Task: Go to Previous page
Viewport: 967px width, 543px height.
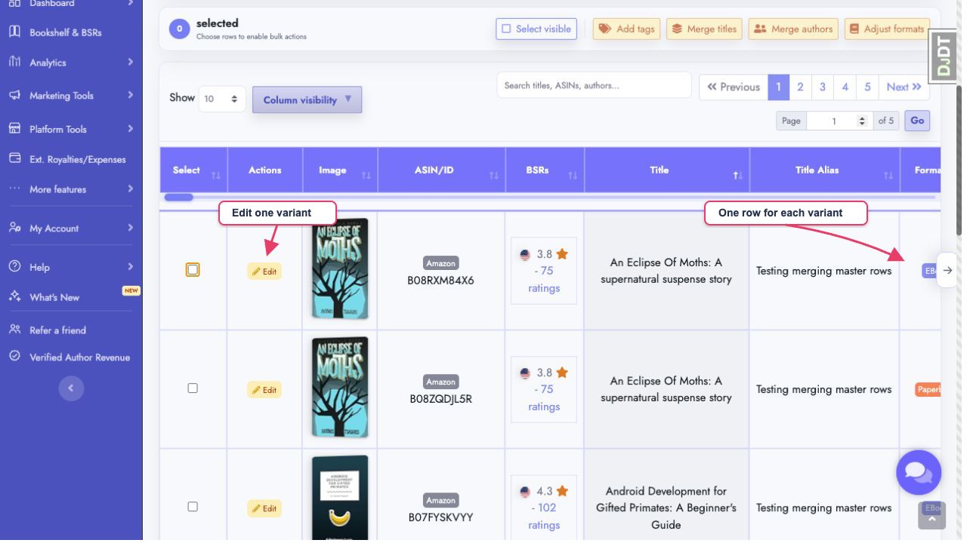Action: coord(734,87)
